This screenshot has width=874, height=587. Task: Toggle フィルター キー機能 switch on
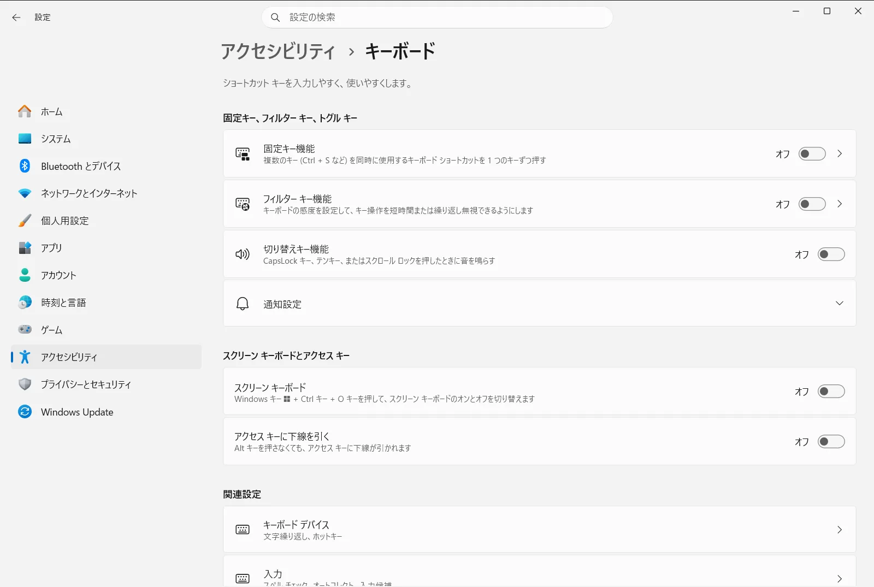point(812,204)
